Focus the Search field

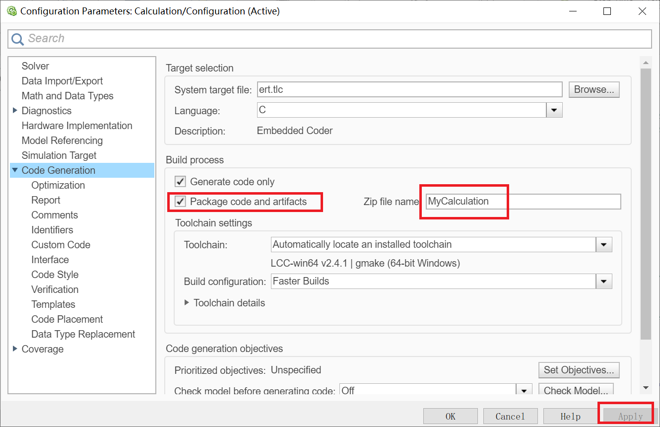pos(330,39)
